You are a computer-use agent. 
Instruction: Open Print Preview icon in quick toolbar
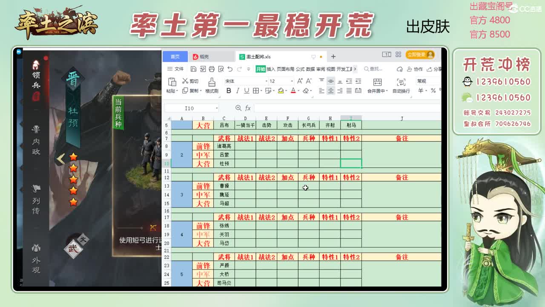tap(221, 69)
